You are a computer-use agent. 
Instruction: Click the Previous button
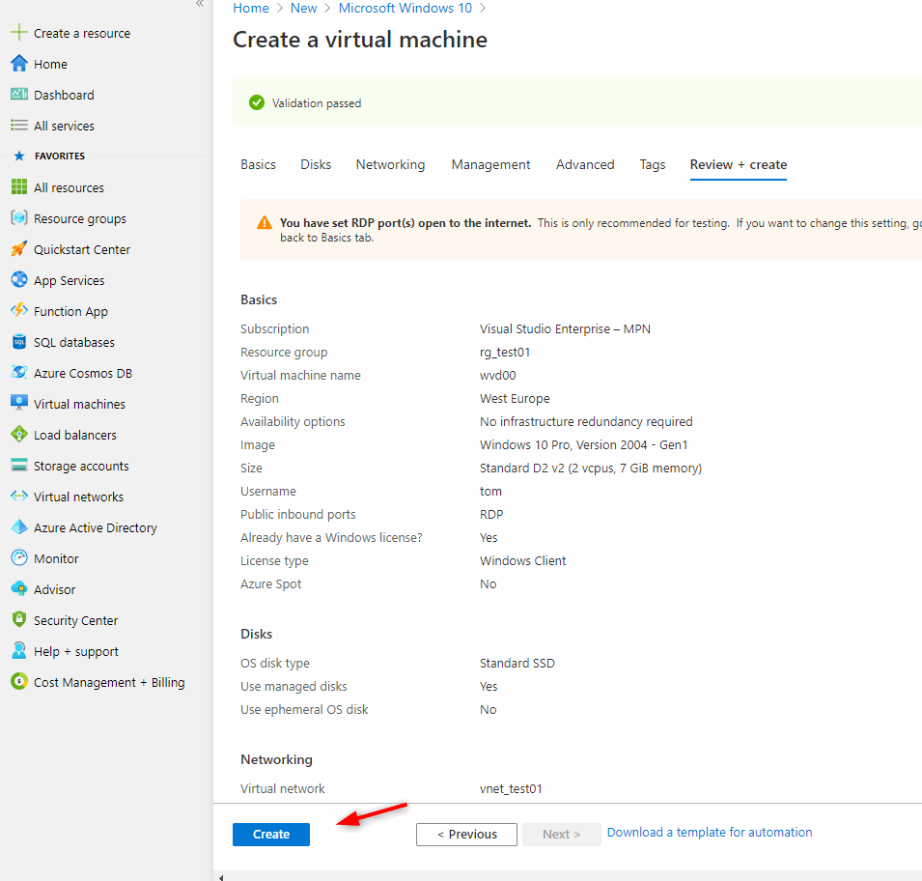[467, 834]
